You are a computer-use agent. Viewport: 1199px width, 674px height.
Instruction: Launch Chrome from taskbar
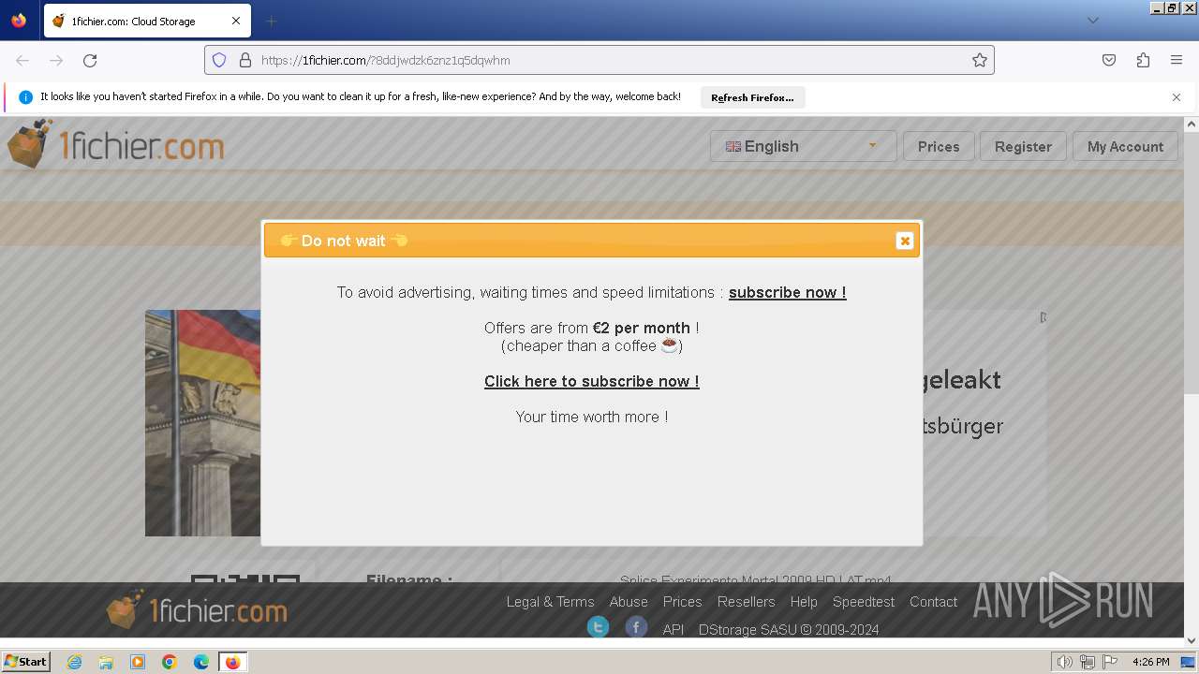tap(170, 662)
